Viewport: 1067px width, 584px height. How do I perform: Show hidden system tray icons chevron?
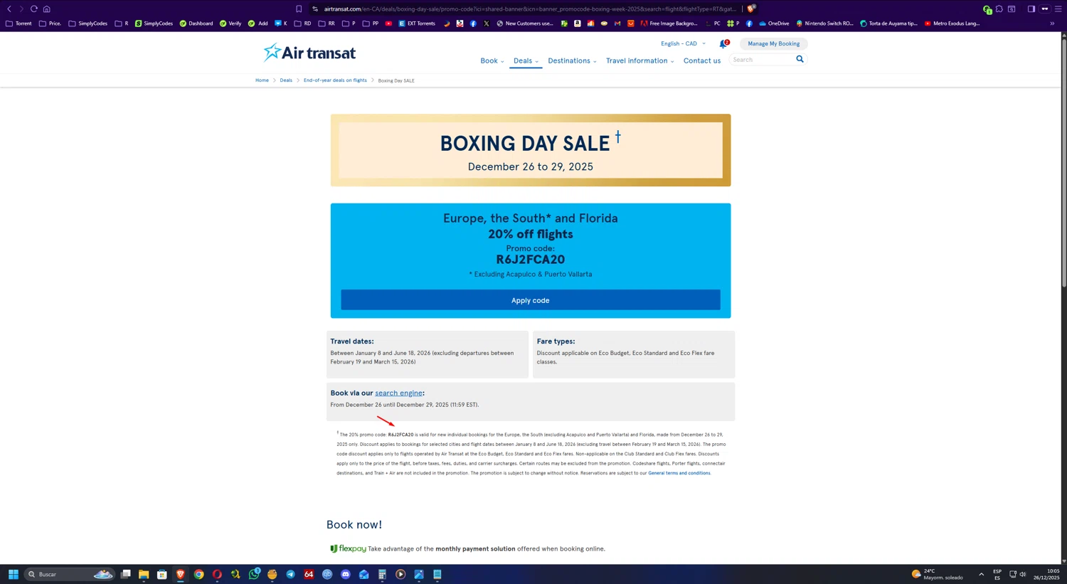click(981, 574)
